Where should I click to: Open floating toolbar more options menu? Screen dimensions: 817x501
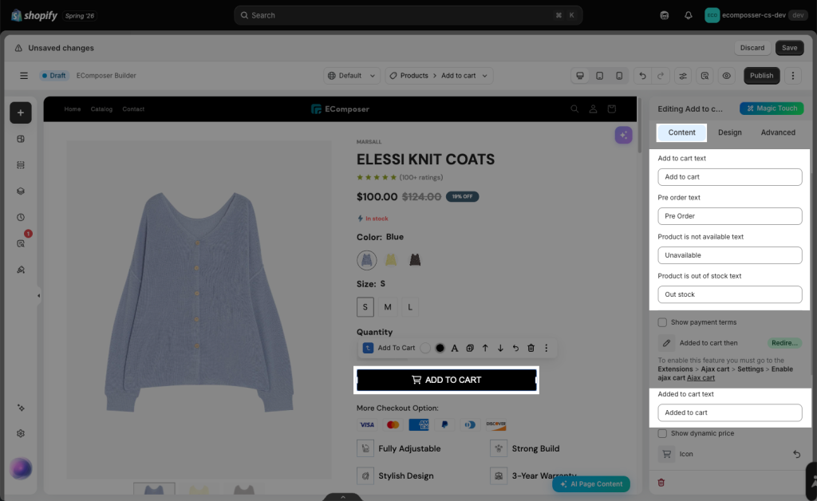click(546, 348)
